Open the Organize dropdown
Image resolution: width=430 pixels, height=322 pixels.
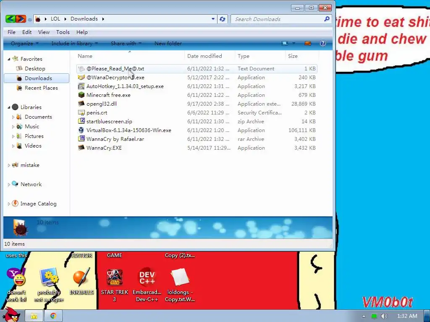coord(25,43)
